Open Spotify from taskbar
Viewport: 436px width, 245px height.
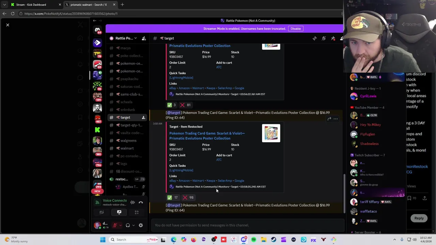coord(253,240)
